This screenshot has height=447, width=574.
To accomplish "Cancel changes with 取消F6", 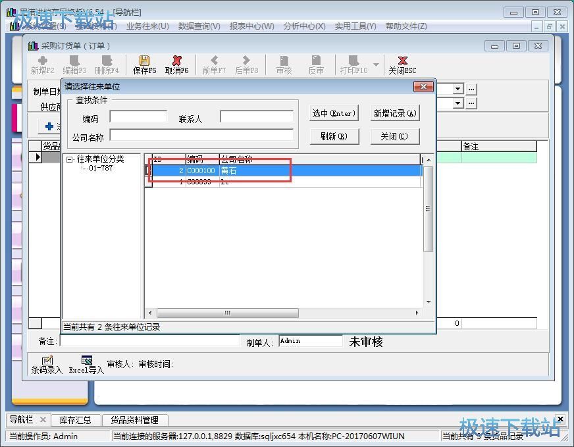I will [176, 65].
